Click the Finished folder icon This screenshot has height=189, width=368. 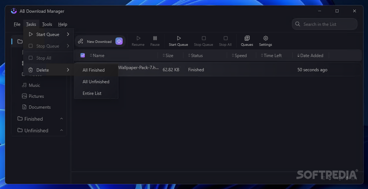(20, 118)
